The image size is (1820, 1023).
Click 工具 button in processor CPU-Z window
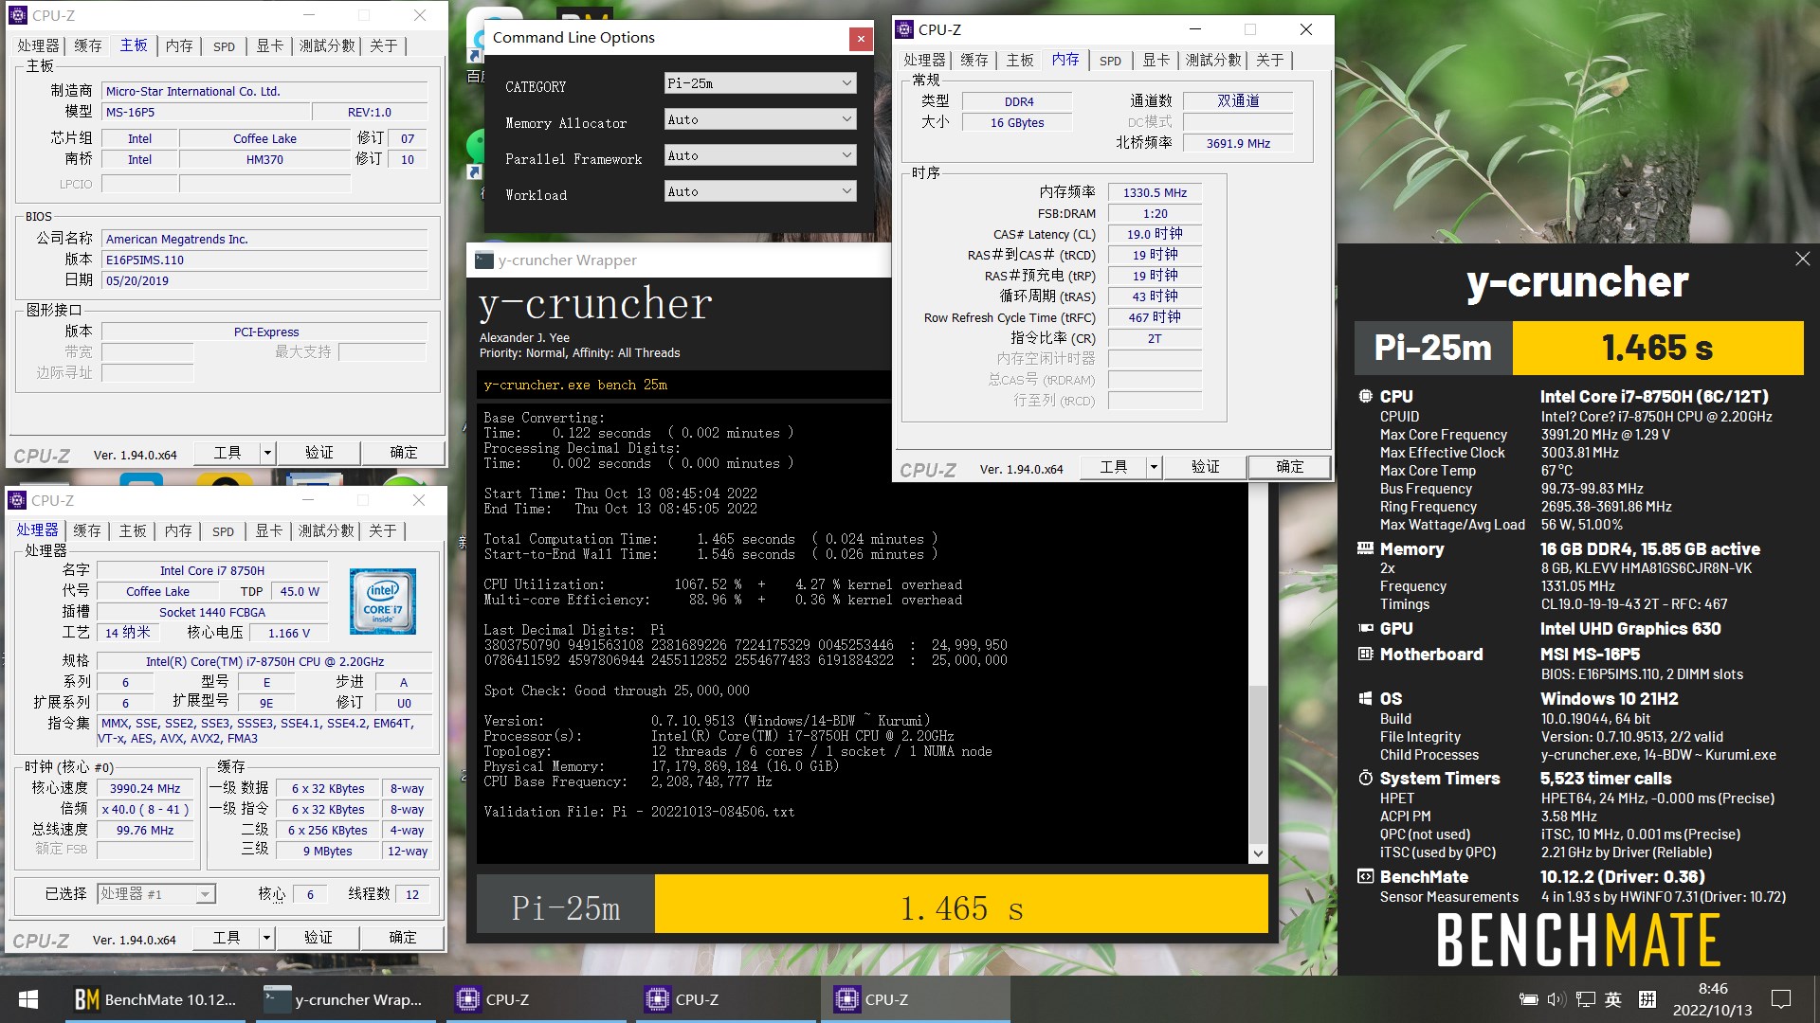227,938
